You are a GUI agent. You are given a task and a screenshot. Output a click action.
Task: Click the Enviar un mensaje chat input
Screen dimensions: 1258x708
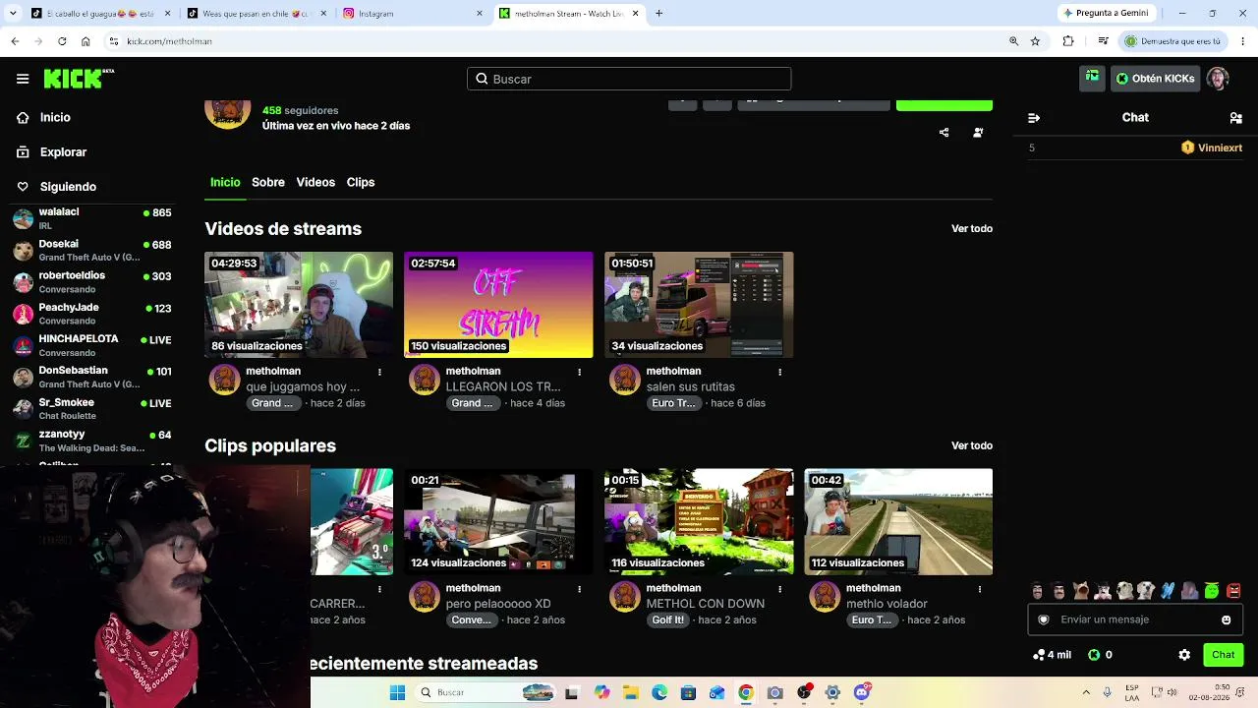[1135, 619]
